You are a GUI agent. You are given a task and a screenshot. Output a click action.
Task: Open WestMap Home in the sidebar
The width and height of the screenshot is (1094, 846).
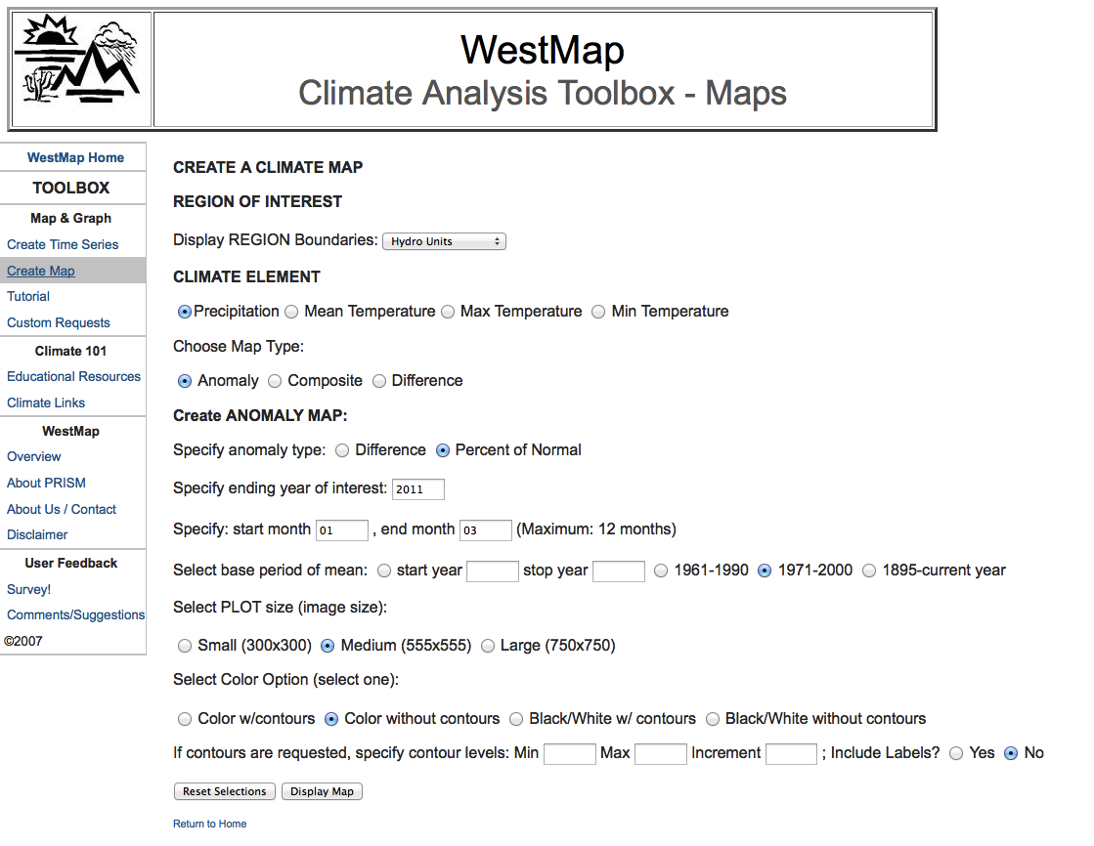[75, 157]
